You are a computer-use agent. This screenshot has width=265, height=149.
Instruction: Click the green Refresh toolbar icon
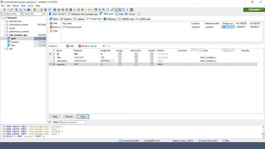tap(35, 10)
